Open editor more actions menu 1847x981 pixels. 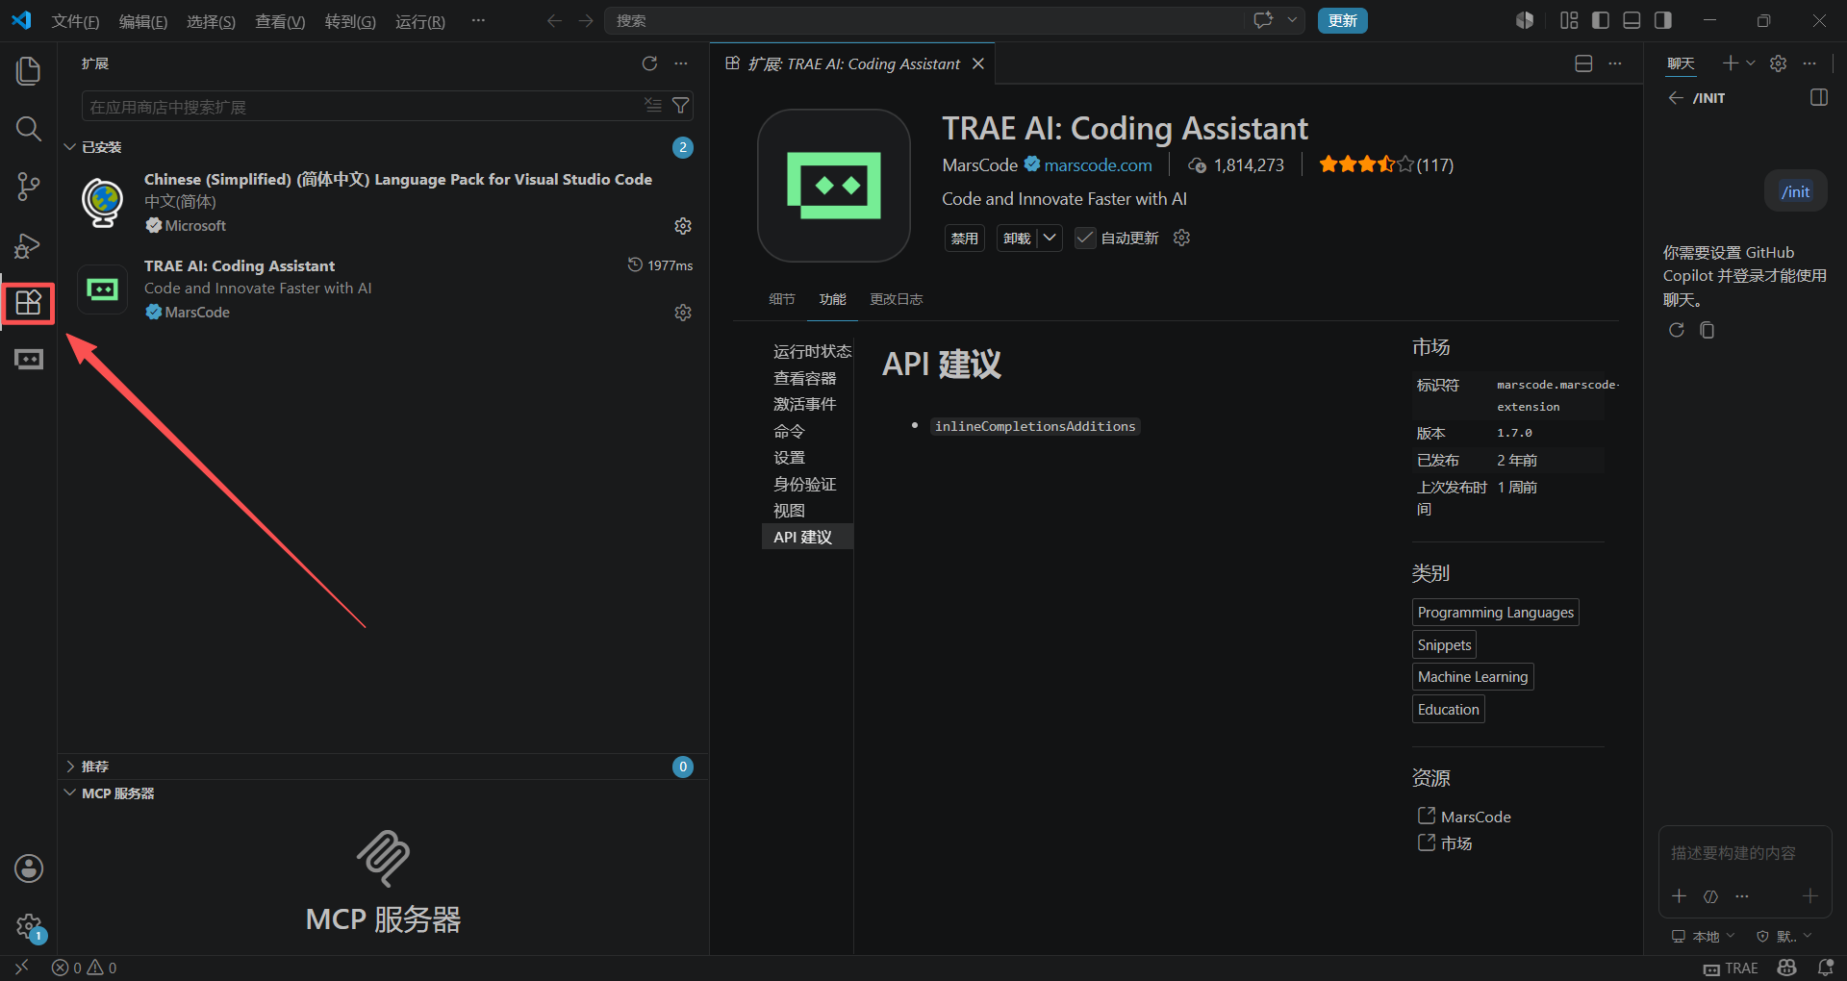point(1615,63)
